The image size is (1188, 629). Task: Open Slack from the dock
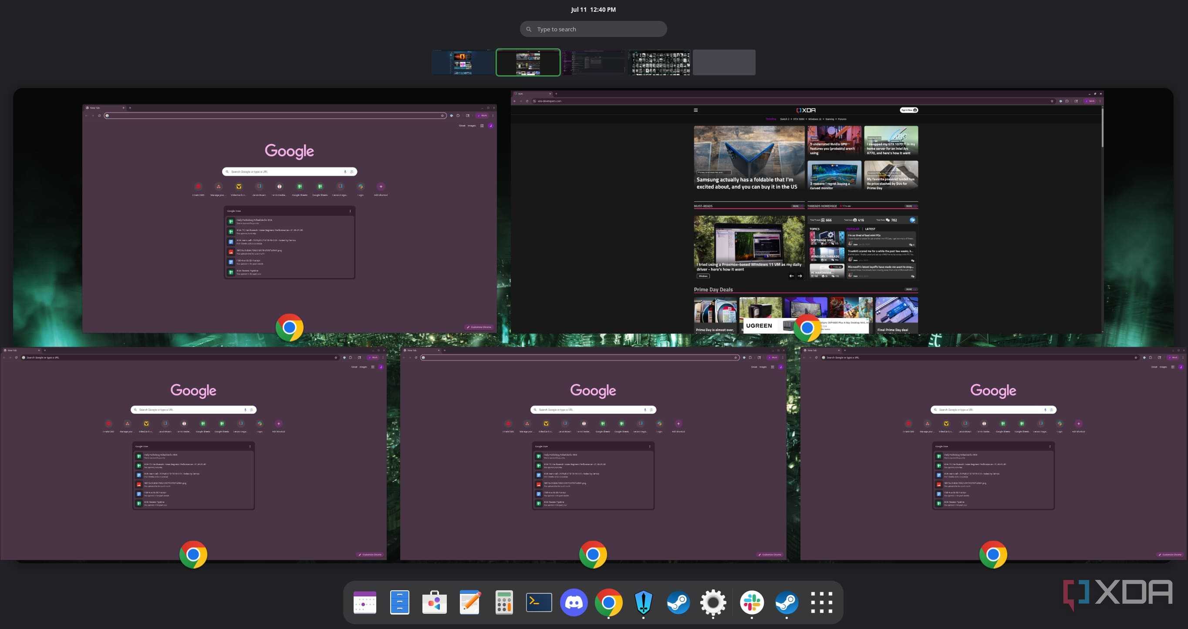click(x=752, y=602)
